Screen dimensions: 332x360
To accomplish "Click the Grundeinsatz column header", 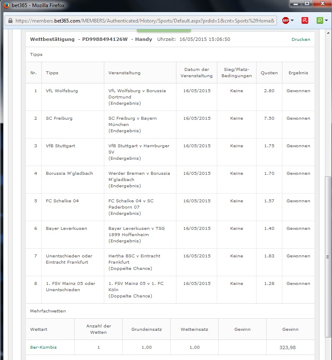I will [146, 329].
